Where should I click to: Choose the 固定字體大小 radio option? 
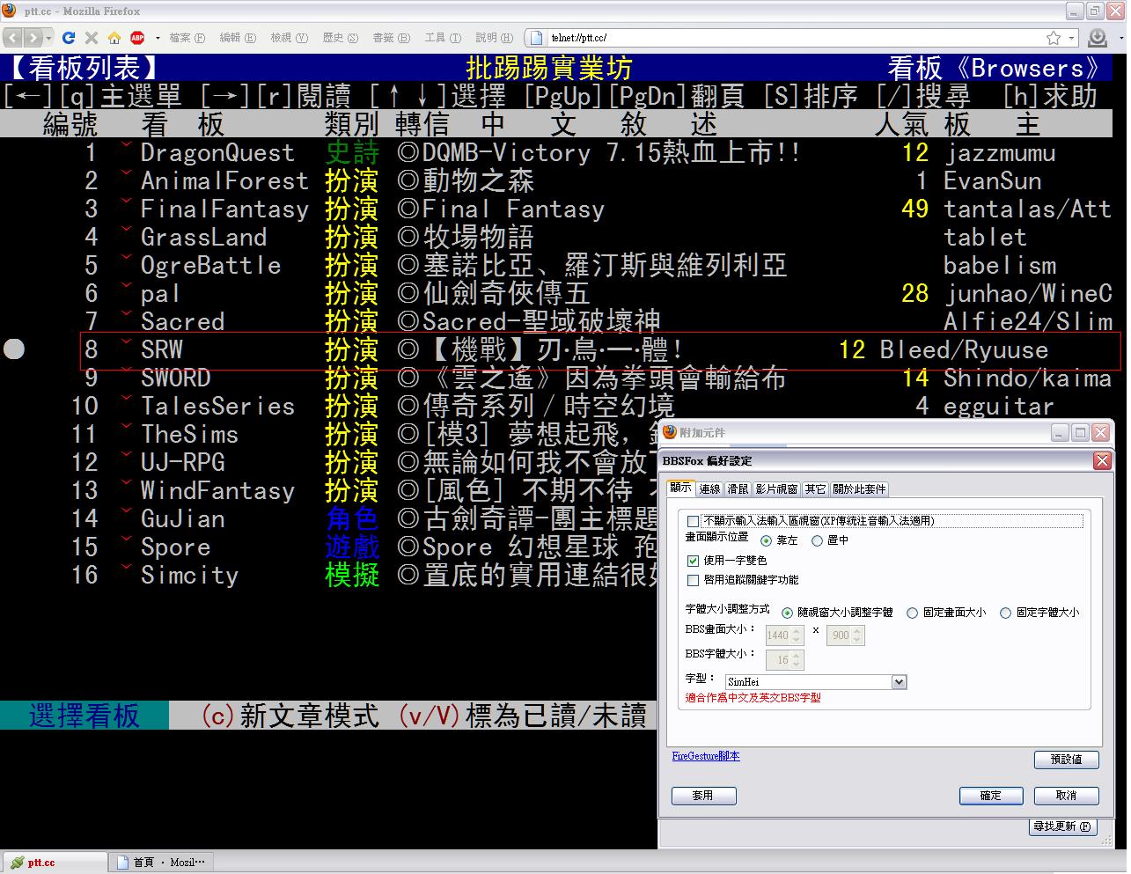click(1005, 613)
